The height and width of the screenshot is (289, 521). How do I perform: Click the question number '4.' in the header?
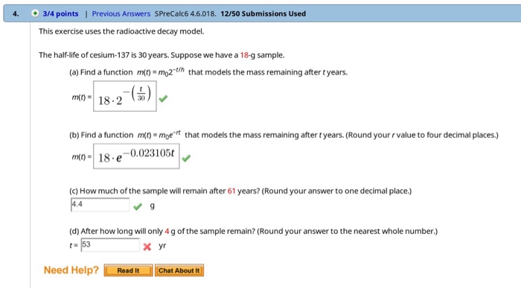(x=16, y=13)
